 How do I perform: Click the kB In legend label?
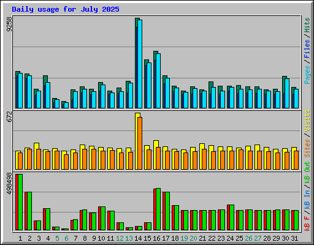(307, 200)
